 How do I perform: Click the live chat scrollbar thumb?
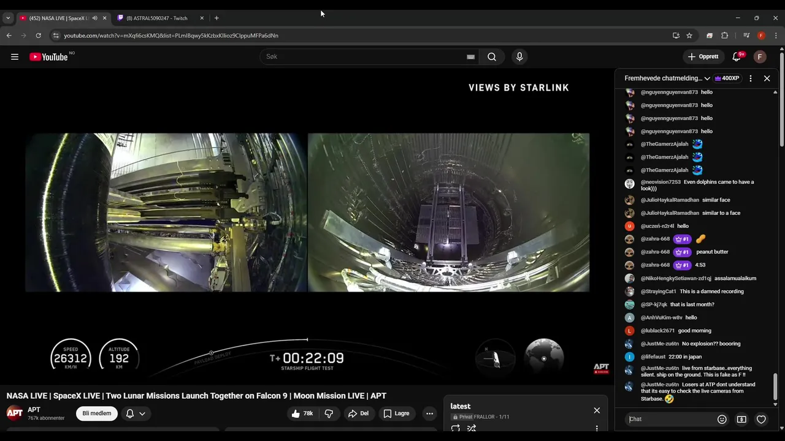coord(775,386)
